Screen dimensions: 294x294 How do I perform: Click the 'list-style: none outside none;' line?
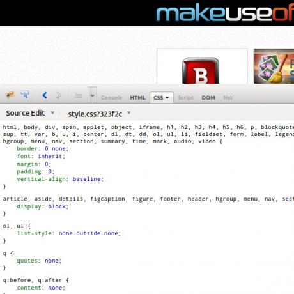[x=69, y=233]
